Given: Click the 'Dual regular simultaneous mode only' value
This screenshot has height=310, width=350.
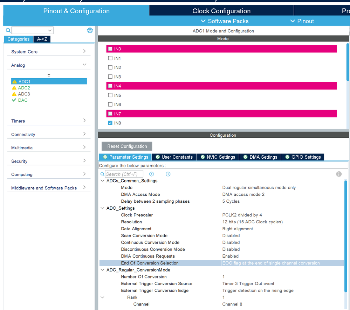Looking at the screenshot, I should [259, 188].
